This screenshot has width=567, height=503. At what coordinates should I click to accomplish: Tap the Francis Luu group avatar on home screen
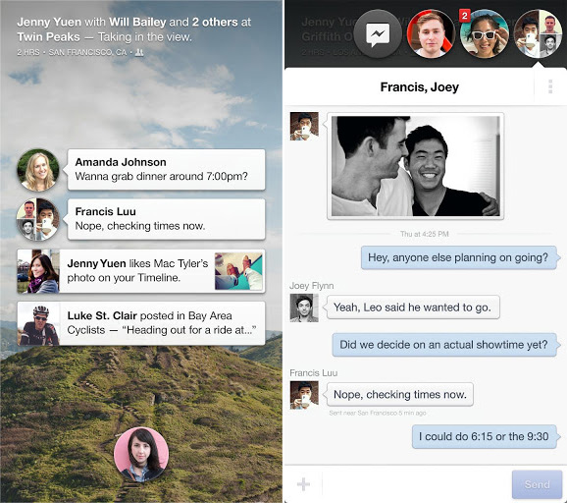pyautogui.click(x=38, y=219)
